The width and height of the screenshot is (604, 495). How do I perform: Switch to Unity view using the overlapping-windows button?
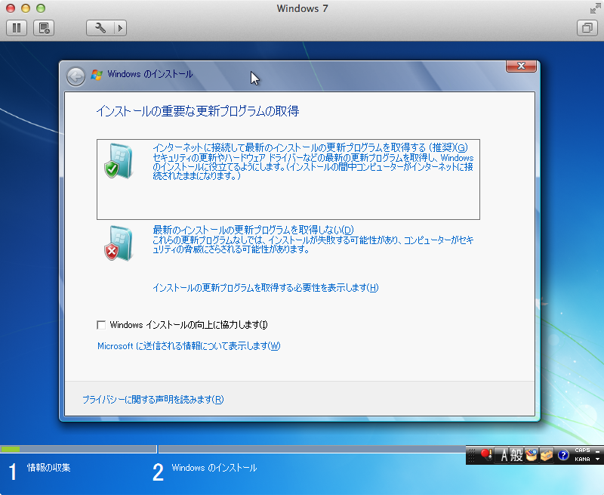(587, 28)
